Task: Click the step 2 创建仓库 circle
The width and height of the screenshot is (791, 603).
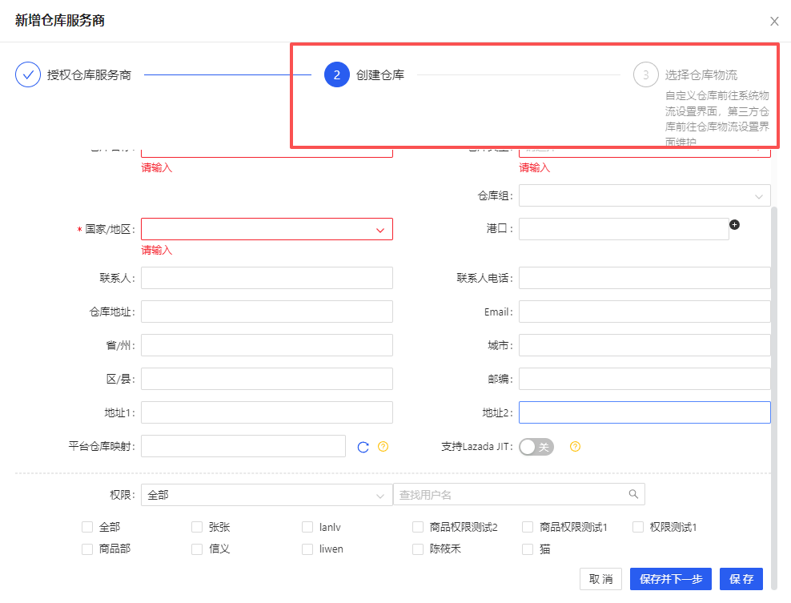Action: [x=336, y=74]
